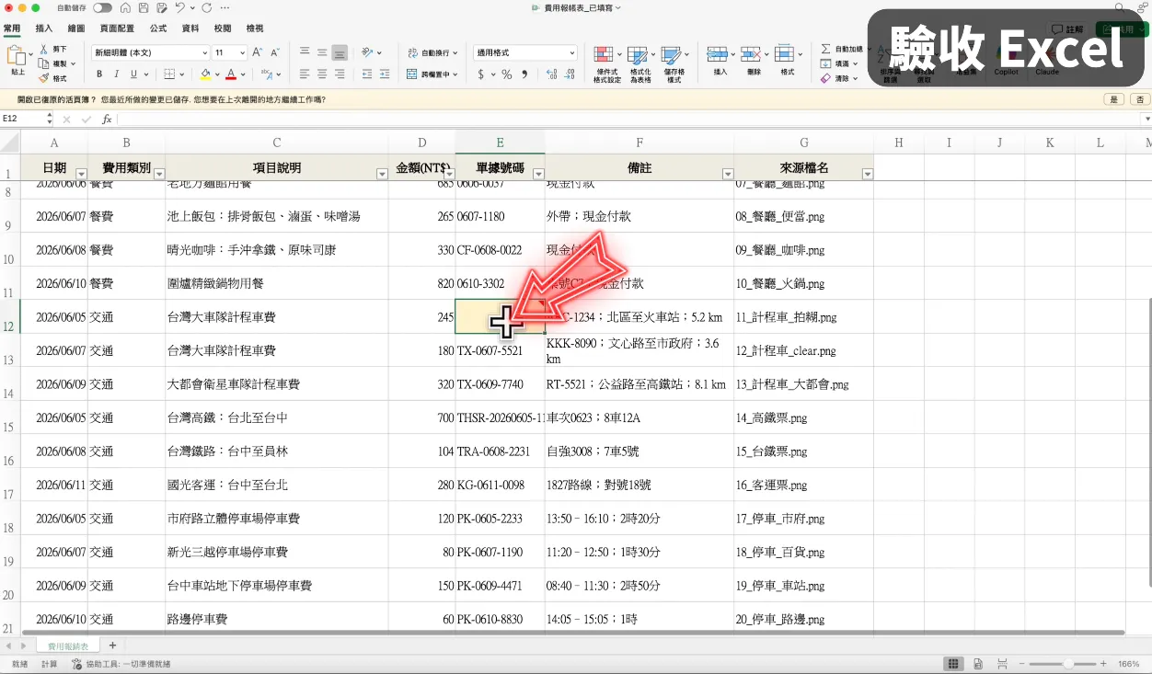Click the 貼上 paste icon

pyautogui.click(x=16, y=55)
